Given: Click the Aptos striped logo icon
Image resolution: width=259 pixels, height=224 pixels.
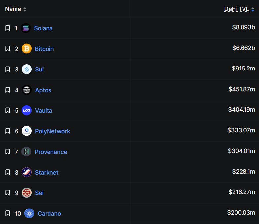Looking at the screenshot, I should click(x=27, y=90).
